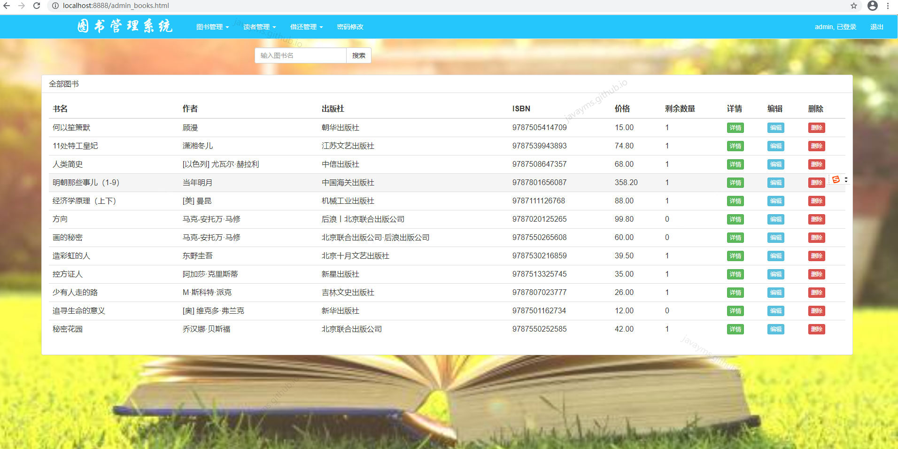Image resolution: width=898 pixels, height=449 pixels.
Task: Open the browser profile avatar
Action: tap(873, 6)
